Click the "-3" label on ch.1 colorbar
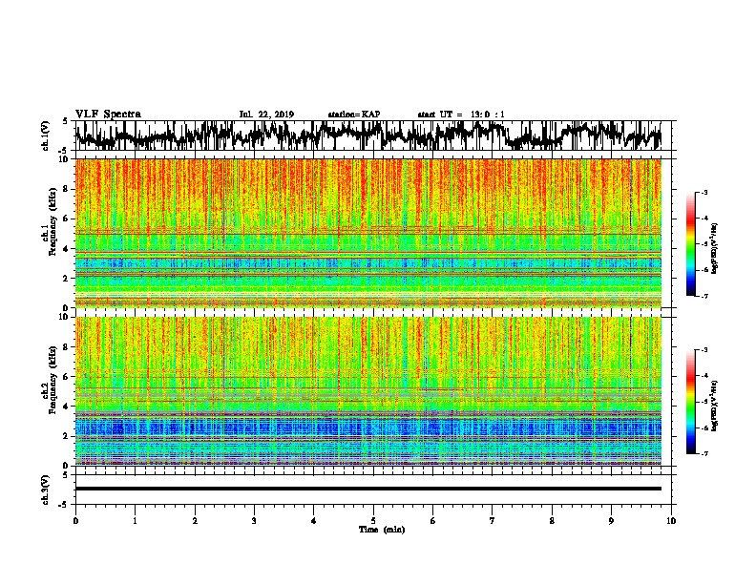 pyautogui.click(x=703, y=193)
